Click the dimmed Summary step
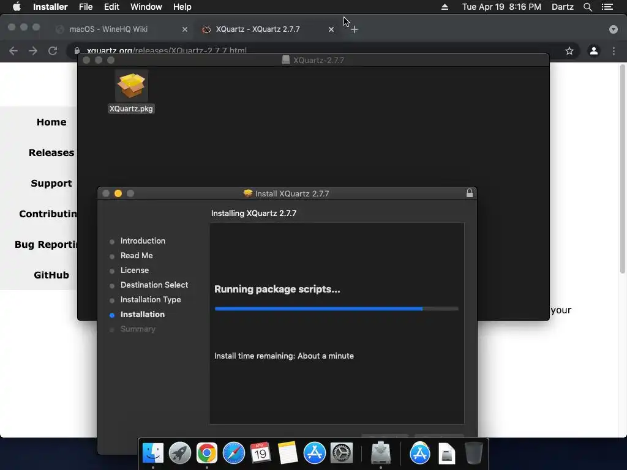This screenshot has width=627, height=470. pyautogui.click(x=138, y=329)
